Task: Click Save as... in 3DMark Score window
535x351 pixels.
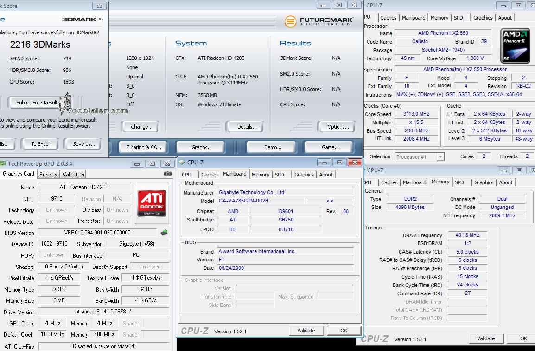Action: (x=83, y=144)
